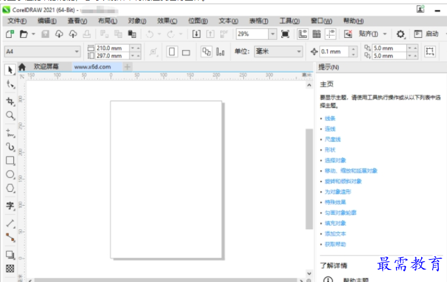
Task: Open the 特殊效果 hint topic link
Action: [x=335, y=202]
